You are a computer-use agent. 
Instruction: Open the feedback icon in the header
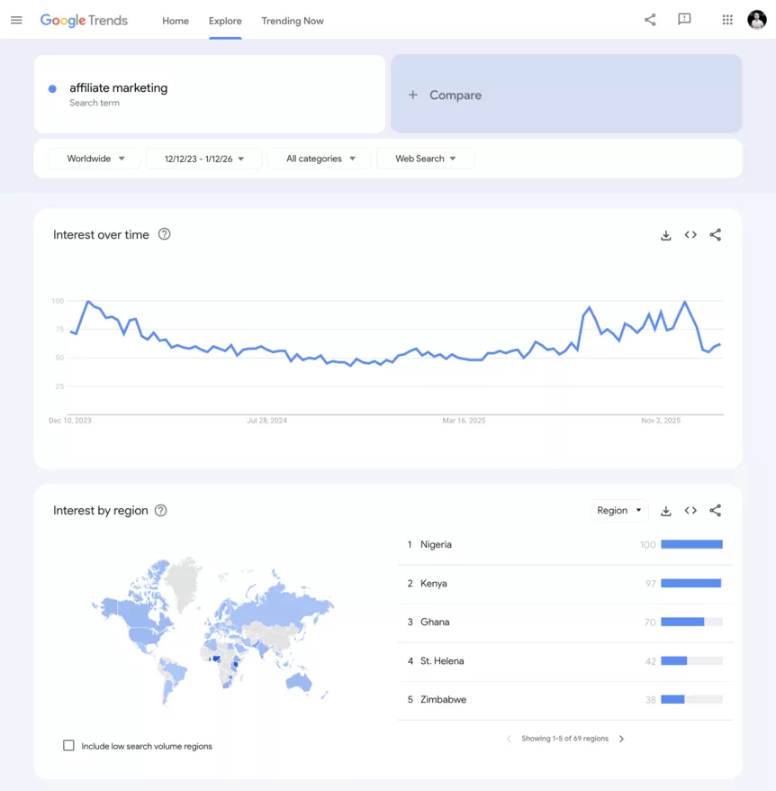click(x=684, y=20)
